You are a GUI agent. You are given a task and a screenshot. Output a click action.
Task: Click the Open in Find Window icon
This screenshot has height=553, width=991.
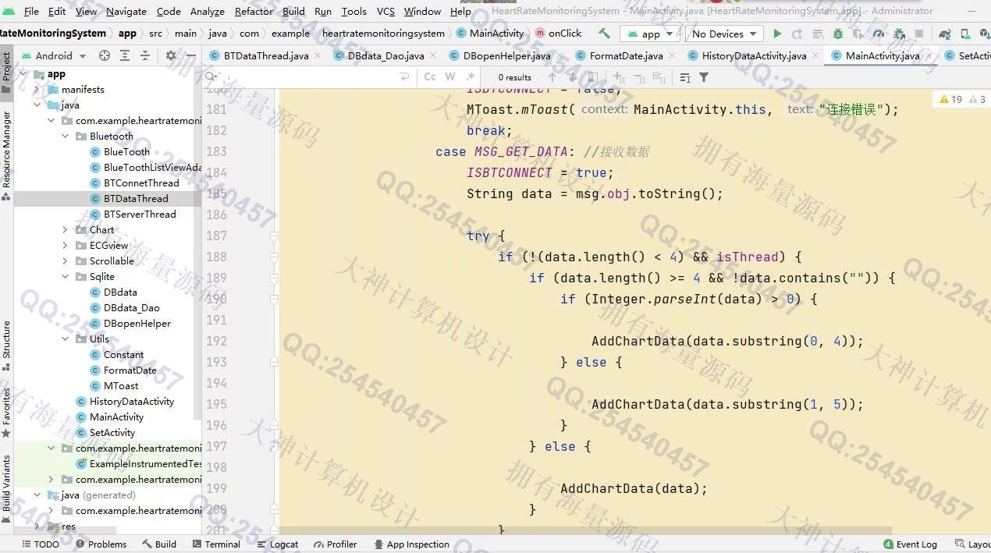coord(592,77)
